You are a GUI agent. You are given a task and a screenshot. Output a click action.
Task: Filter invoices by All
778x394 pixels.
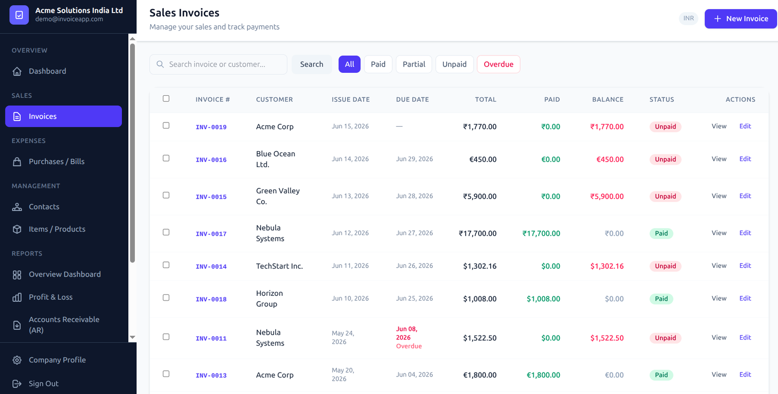[x=350, y=64]
